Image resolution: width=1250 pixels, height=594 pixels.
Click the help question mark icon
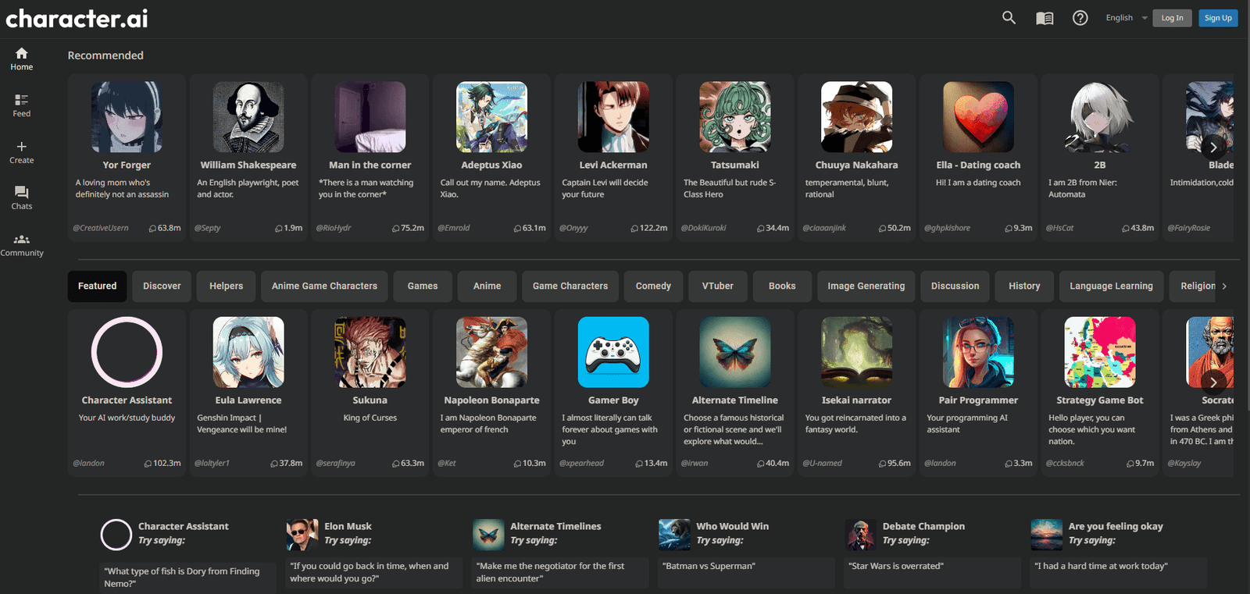click(x=1080, y=17)
